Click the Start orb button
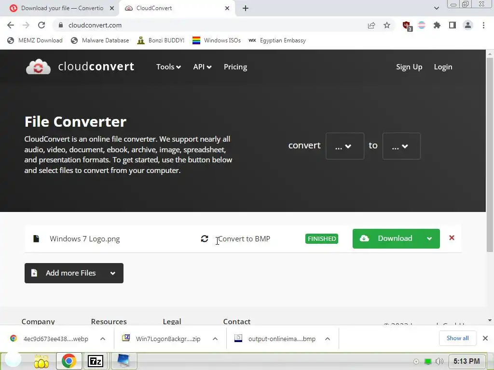This screenshot has width=494, height=370. tap(13, 359)
